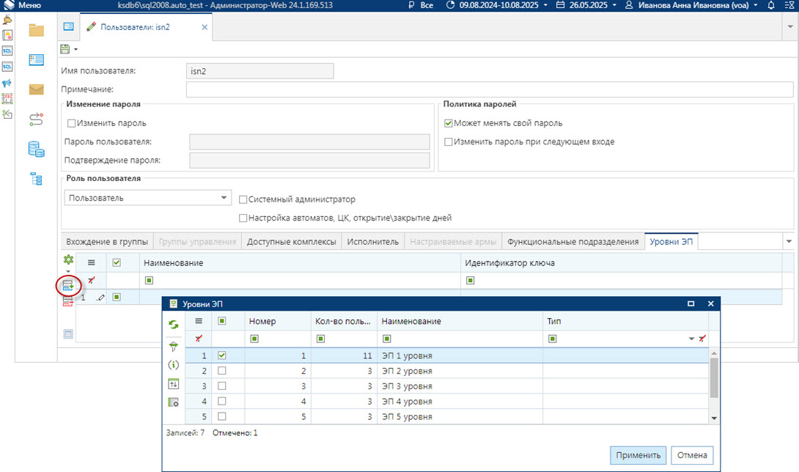Click the REC recording icon in the left strip
The image size is (799, 472).
coord(7,98)
